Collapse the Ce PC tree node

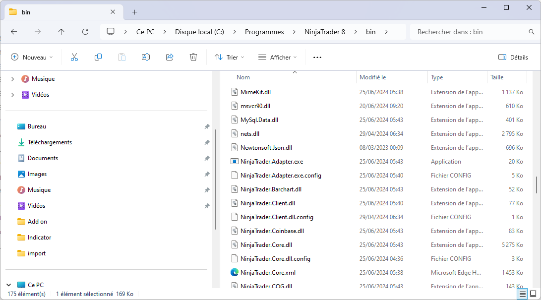[8, 285]
